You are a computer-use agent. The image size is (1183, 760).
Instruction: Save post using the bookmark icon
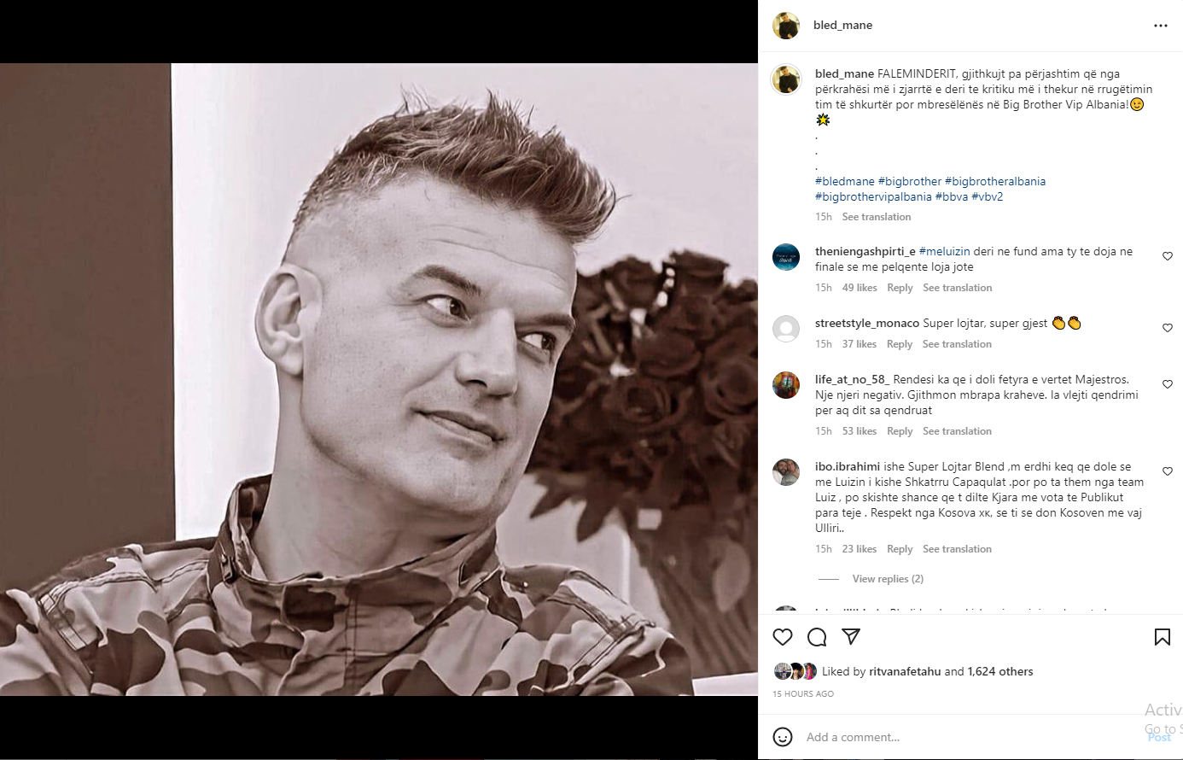click(1162, 637)
